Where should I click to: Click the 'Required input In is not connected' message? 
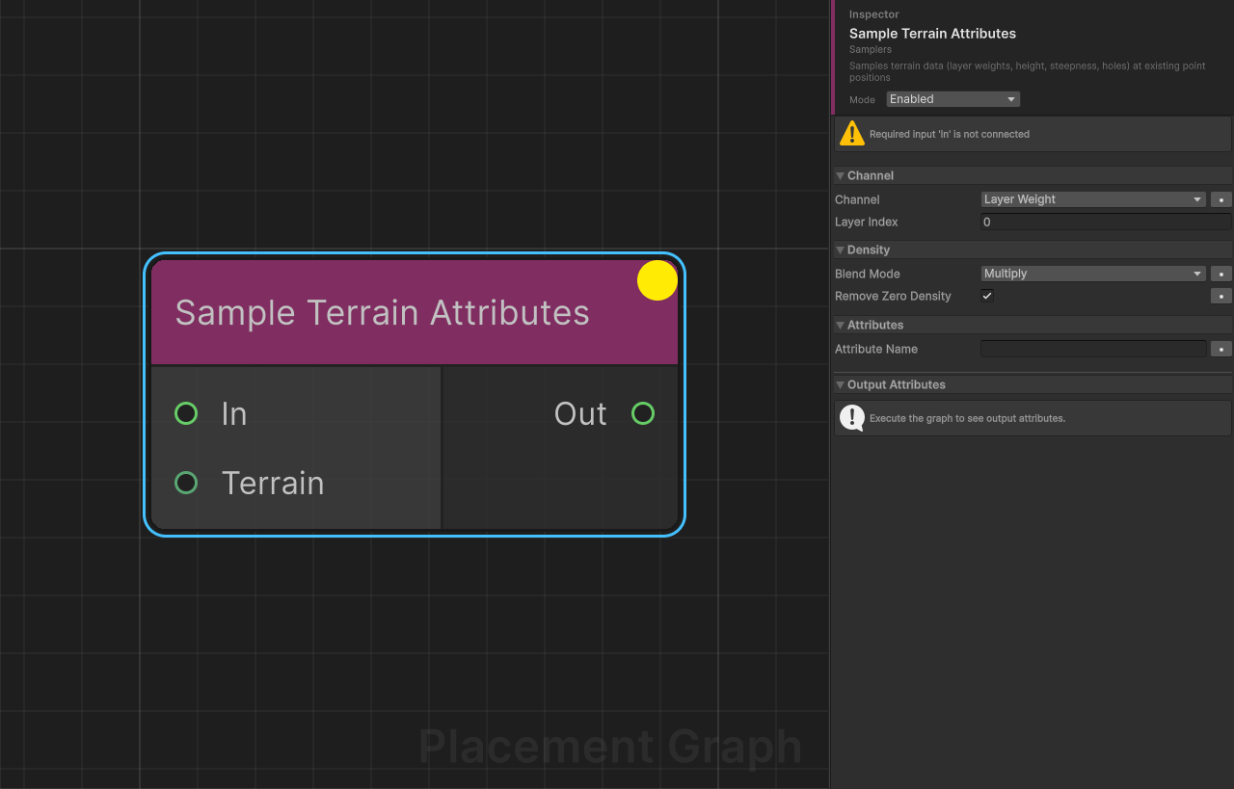[x=950, y=134]
